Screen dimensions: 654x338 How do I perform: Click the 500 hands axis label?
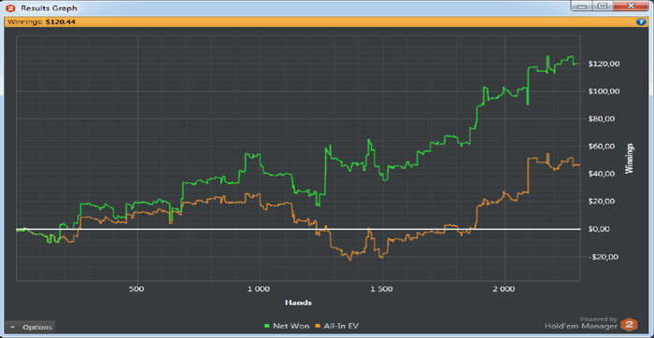tap(137, 289)
